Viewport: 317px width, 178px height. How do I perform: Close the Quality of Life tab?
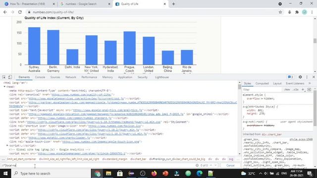click(x=164, y=4)
